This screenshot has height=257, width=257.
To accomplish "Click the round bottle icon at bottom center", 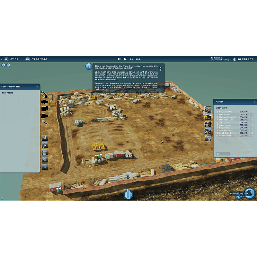I will (128, 194).
